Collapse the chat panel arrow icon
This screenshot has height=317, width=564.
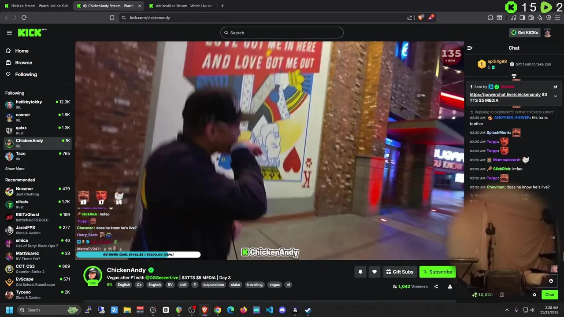point(470,48)
